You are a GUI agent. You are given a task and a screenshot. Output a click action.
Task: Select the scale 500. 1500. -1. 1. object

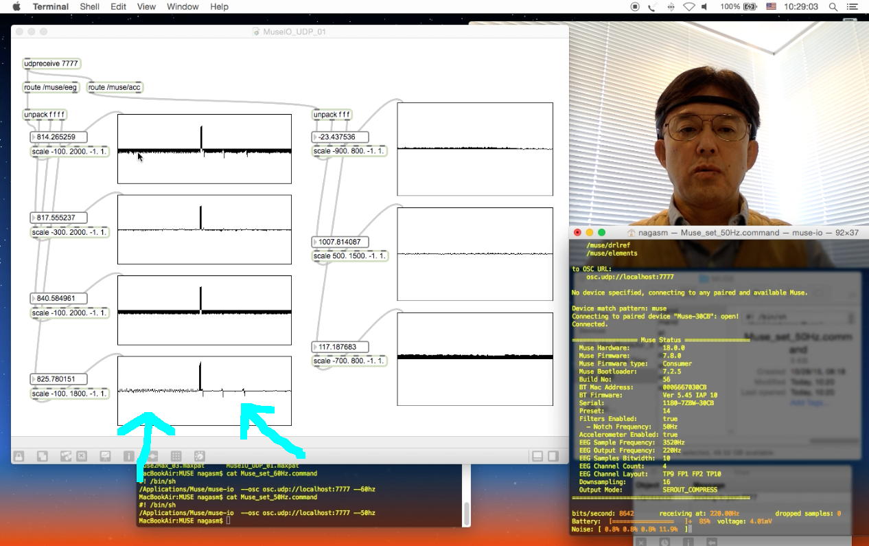click(349, 255)
